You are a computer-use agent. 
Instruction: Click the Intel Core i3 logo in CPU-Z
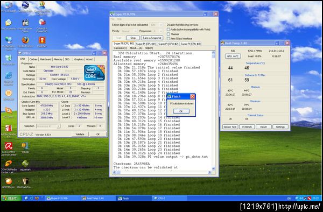(x=94, y=73)
